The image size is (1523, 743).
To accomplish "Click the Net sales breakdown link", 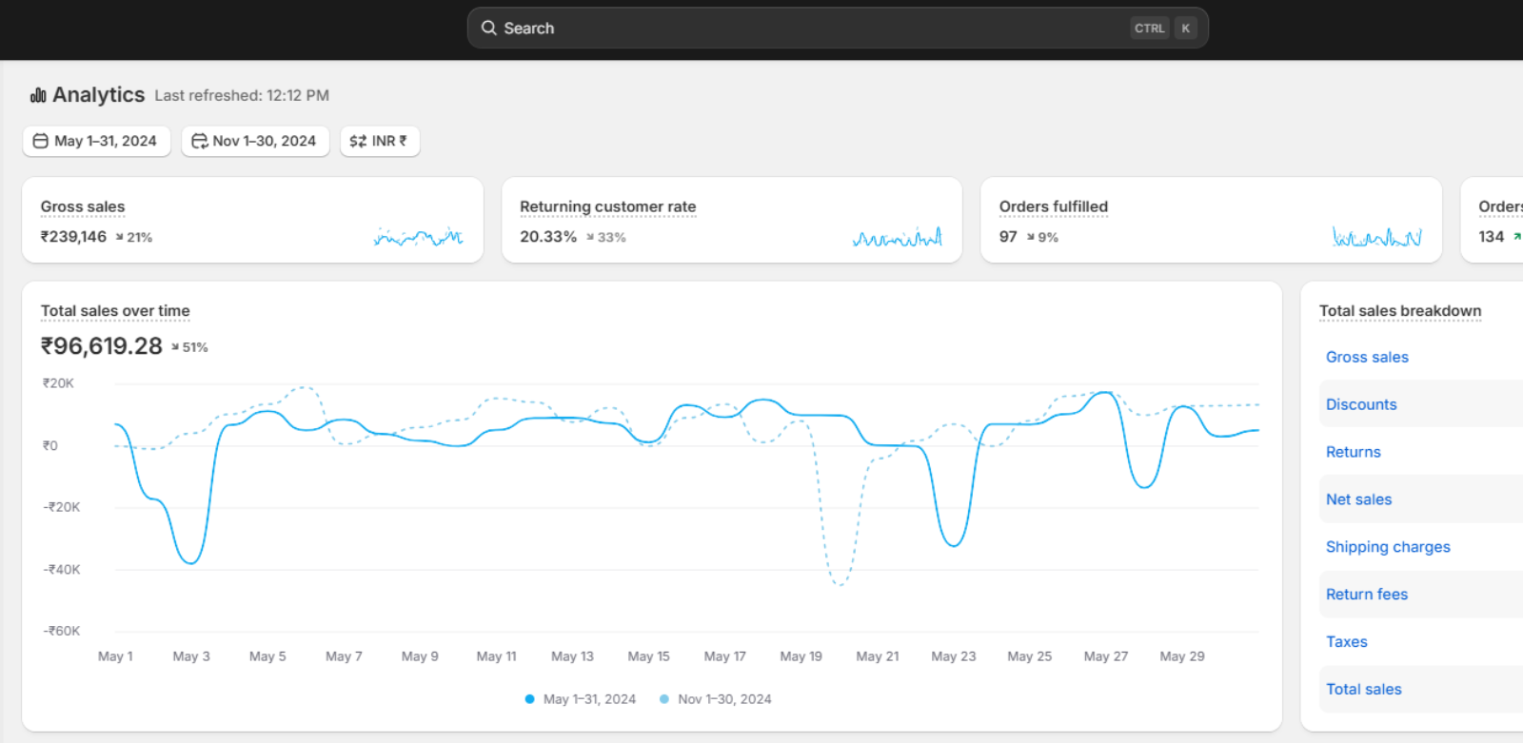I will pos(1358,499).
